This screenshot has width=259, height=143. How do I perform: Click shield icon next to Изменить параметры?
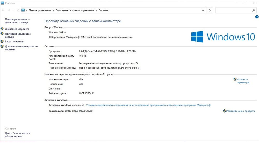[x=235, y=79]
